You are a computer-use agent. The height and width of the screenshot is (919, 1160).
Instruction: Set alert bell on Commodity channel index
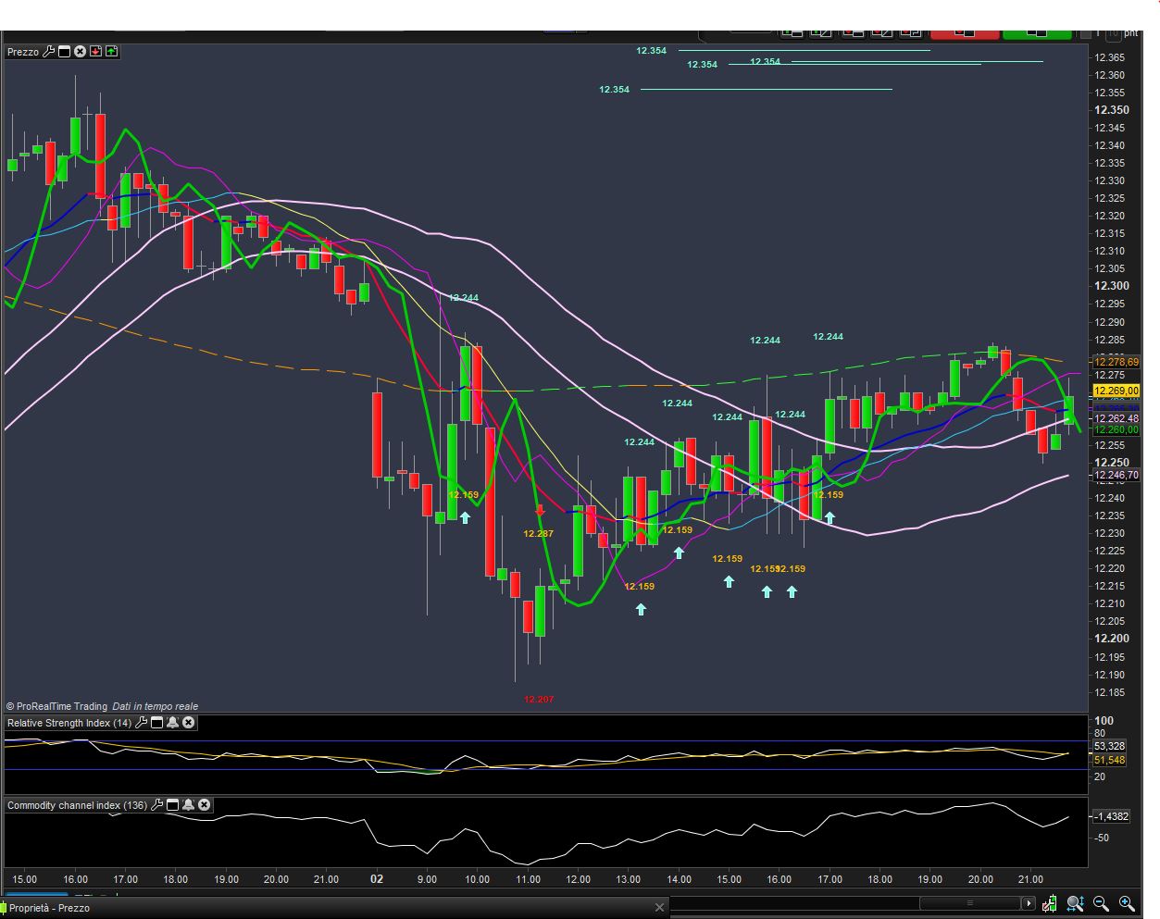[x=188, y=805]
